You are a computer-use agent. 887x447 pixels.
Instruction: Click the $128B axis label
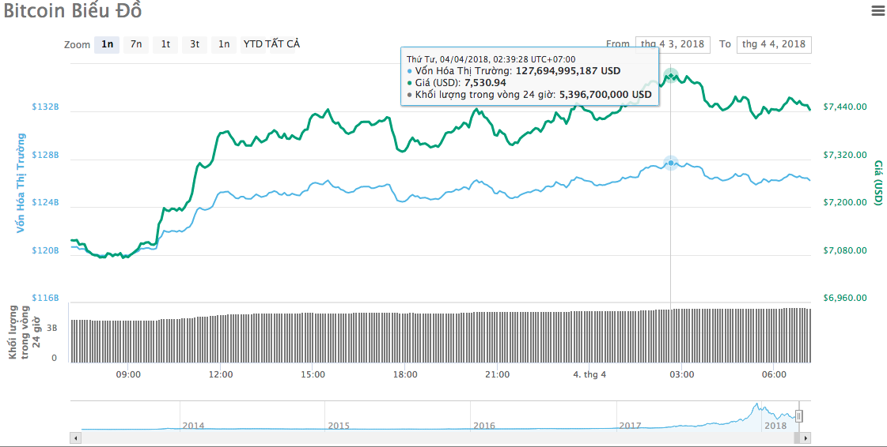point(45,155)
